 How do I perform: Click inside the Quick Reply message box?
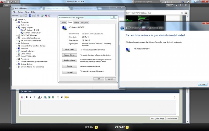tap(98, 107)
